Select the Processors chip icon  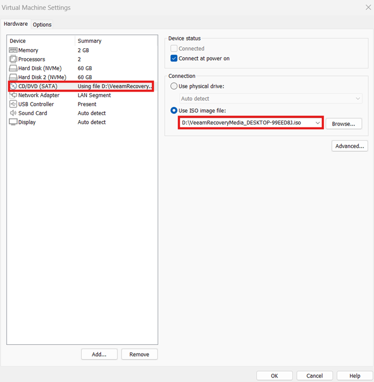click(13, 59)
